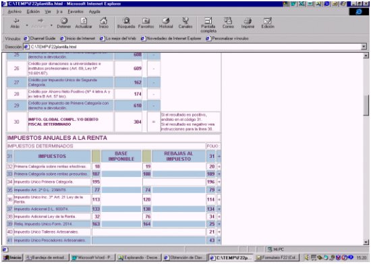The image size is (371, 264).
Task: Click the vertical scrollbar thumb
Action: point(366,105)
